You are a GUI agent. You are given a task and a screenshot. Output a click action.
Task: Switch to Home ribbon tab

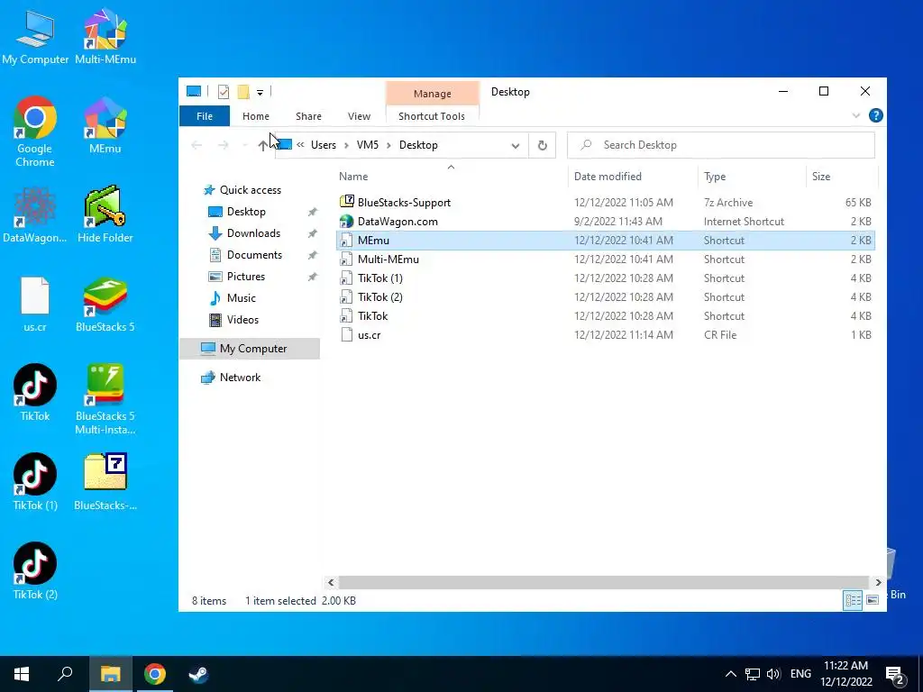(255, 116)
